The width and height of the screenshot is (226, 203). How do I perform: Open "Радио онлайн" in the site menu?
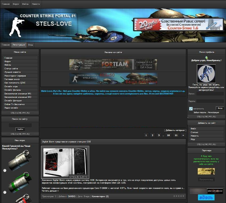pos(20,108)
